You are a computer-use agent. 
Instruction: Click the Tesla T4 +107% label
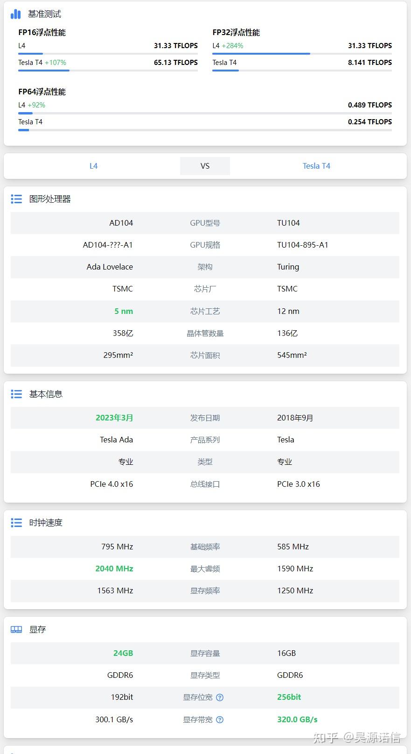pos(43,62)
